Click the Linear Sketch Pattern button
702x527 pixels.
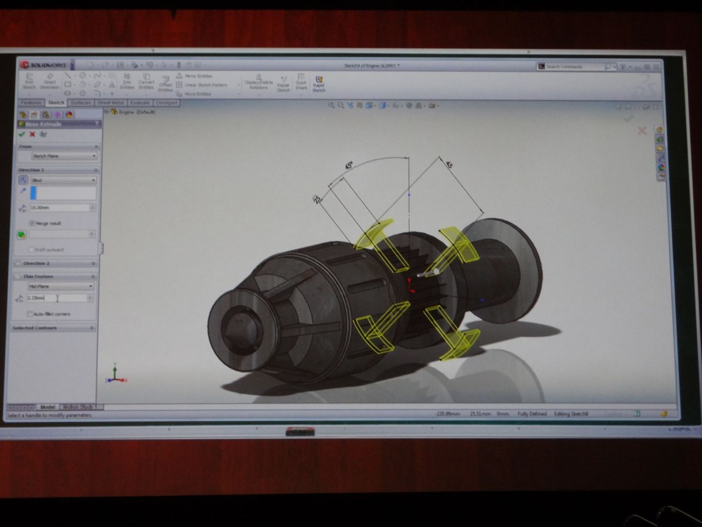coord(205,85)
